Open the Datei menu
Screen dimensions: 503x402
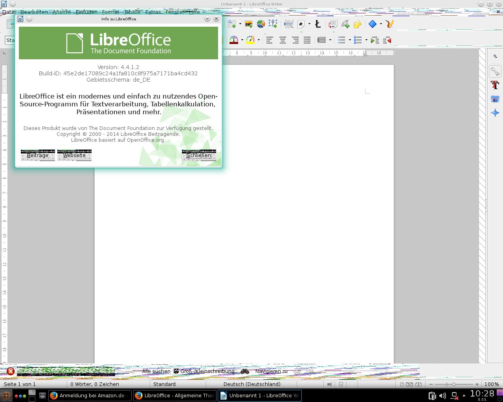click(9, 12)
